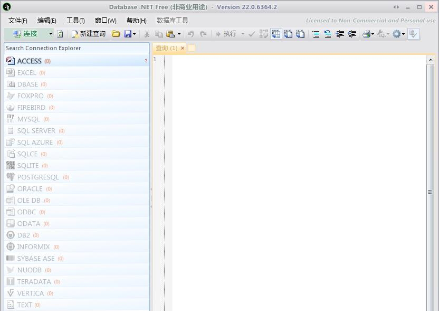Toggle the document checkmark icon at toolbar end
Image resolution: width=439 pixels, height=323 pixels.
click(x=413, y=34)
